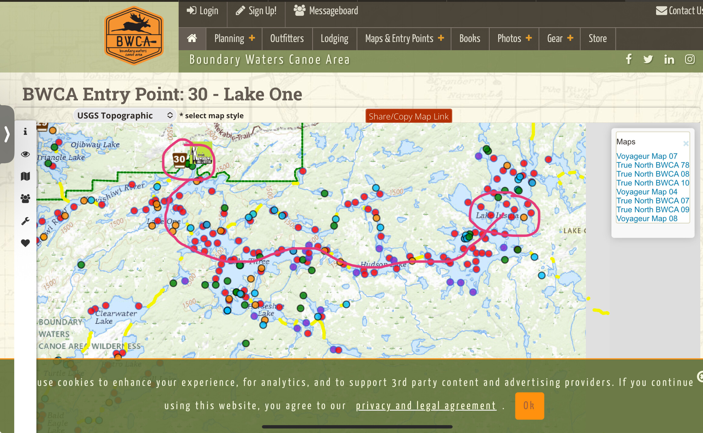The height and width of the screenshot is (433, 703).
Task: Open the Store menu item
Action: point(598,39)
